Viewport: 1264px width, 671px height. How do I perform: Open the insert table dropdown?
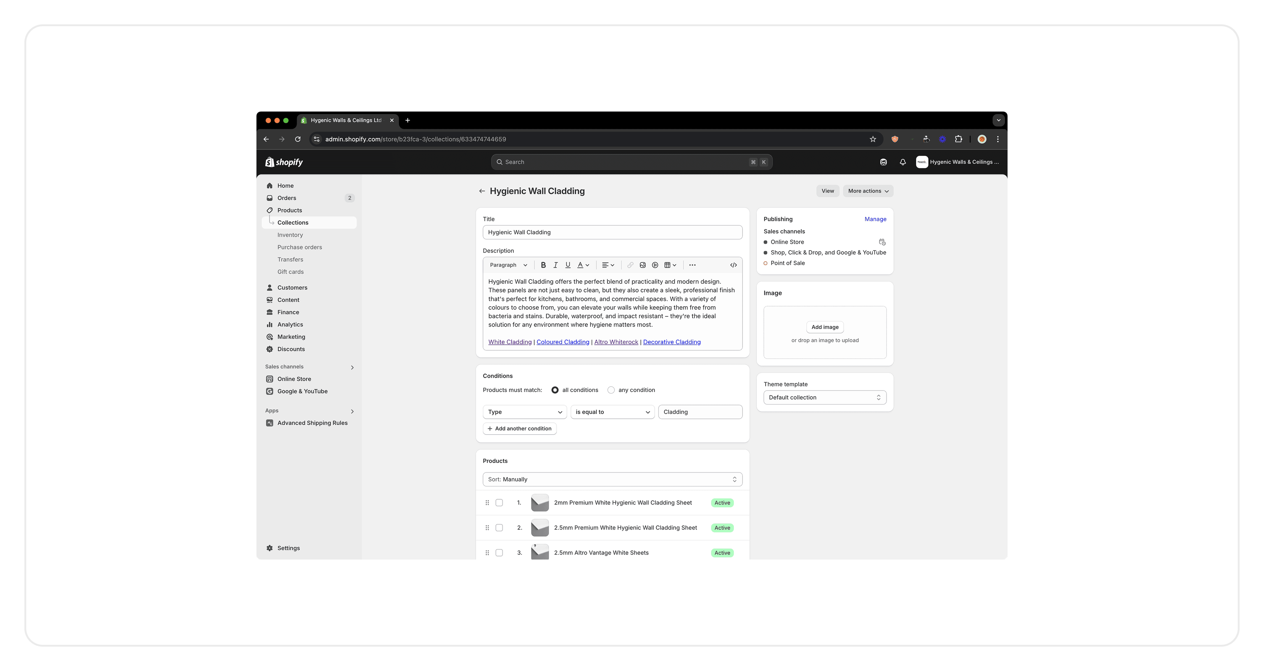[x=671, y=265]
